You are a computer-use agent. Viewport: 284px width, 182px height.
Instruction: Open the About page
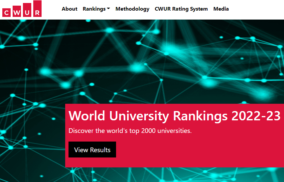pos(70,9)
